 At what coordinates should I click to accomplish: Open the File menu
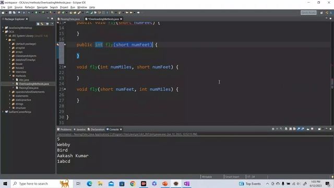click(x=3, y=7)
